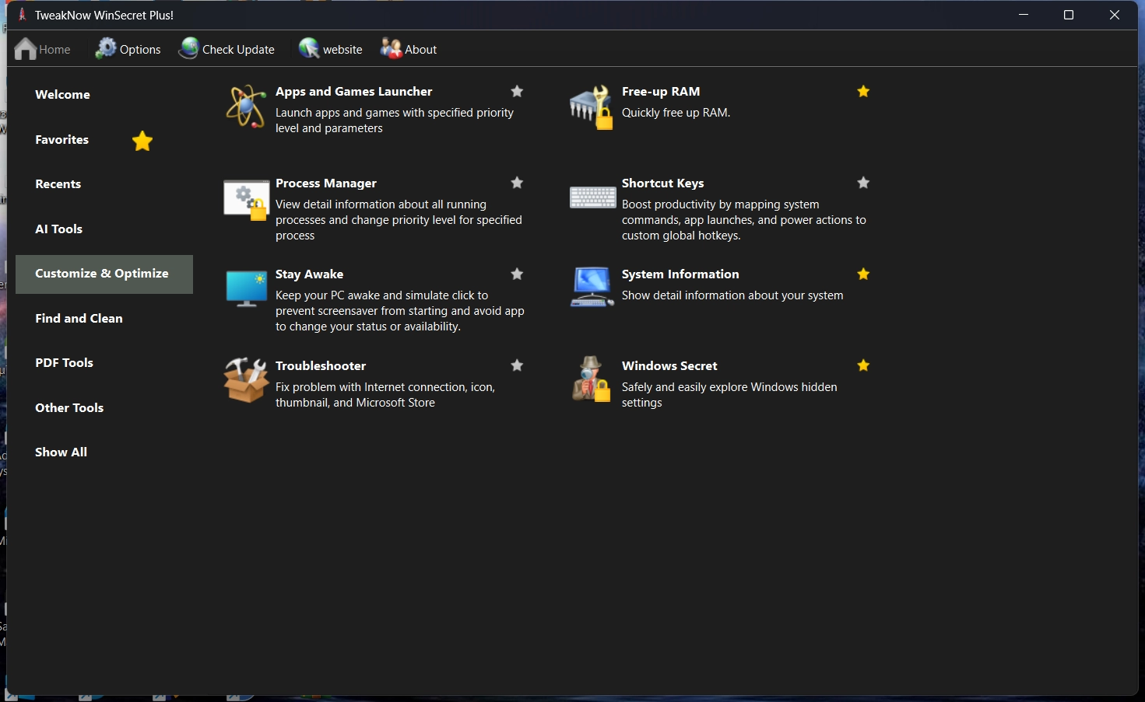
Task: Mark Stay Awake as favorite via star
Action: 517,274
